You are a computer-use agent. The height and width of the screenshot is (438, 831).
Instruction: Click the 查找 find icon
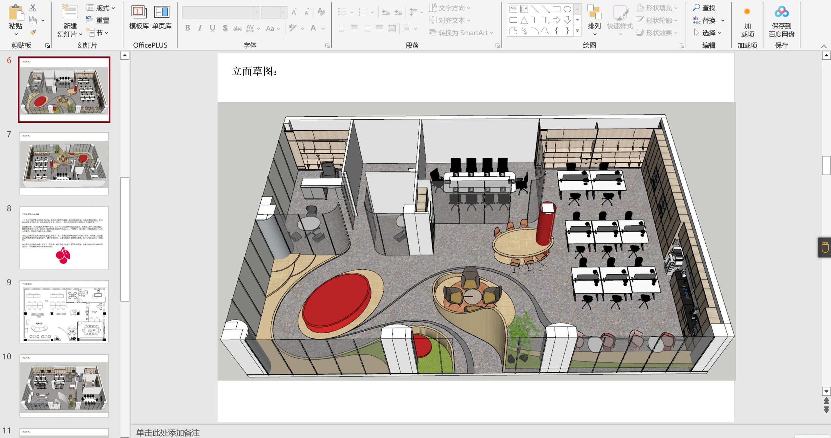tap(696, 8)
